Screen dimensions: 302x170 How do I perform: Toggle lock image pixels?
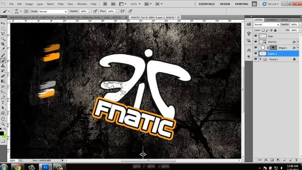click(267, 30)
